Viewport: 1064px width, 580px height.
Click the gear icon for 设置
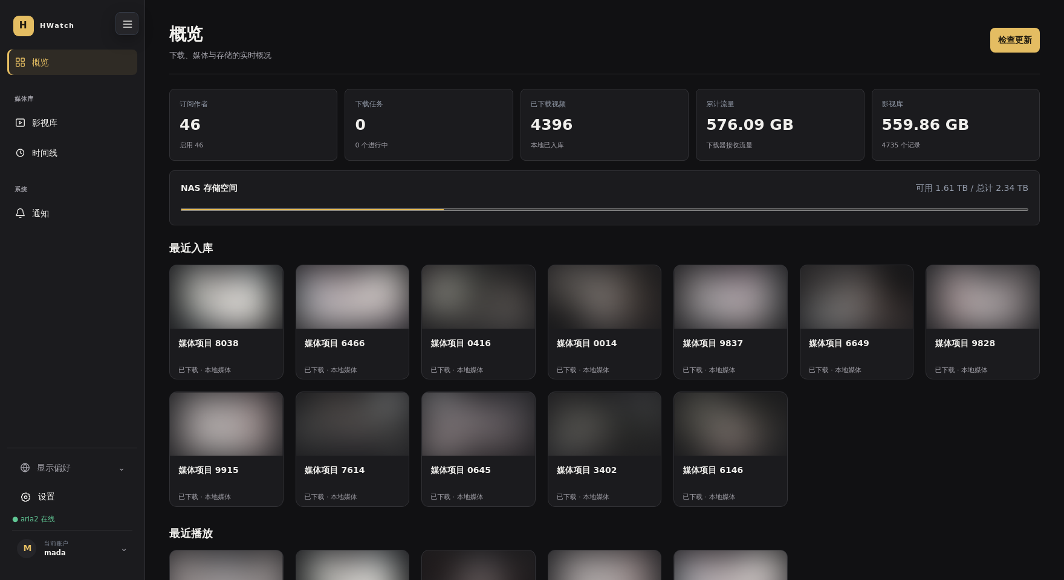(x=25, y=497)
